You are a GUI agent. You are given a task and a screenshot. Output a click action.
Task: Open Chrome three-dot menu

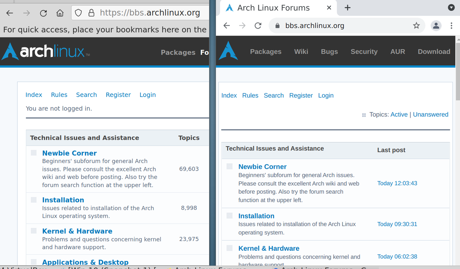451,25
